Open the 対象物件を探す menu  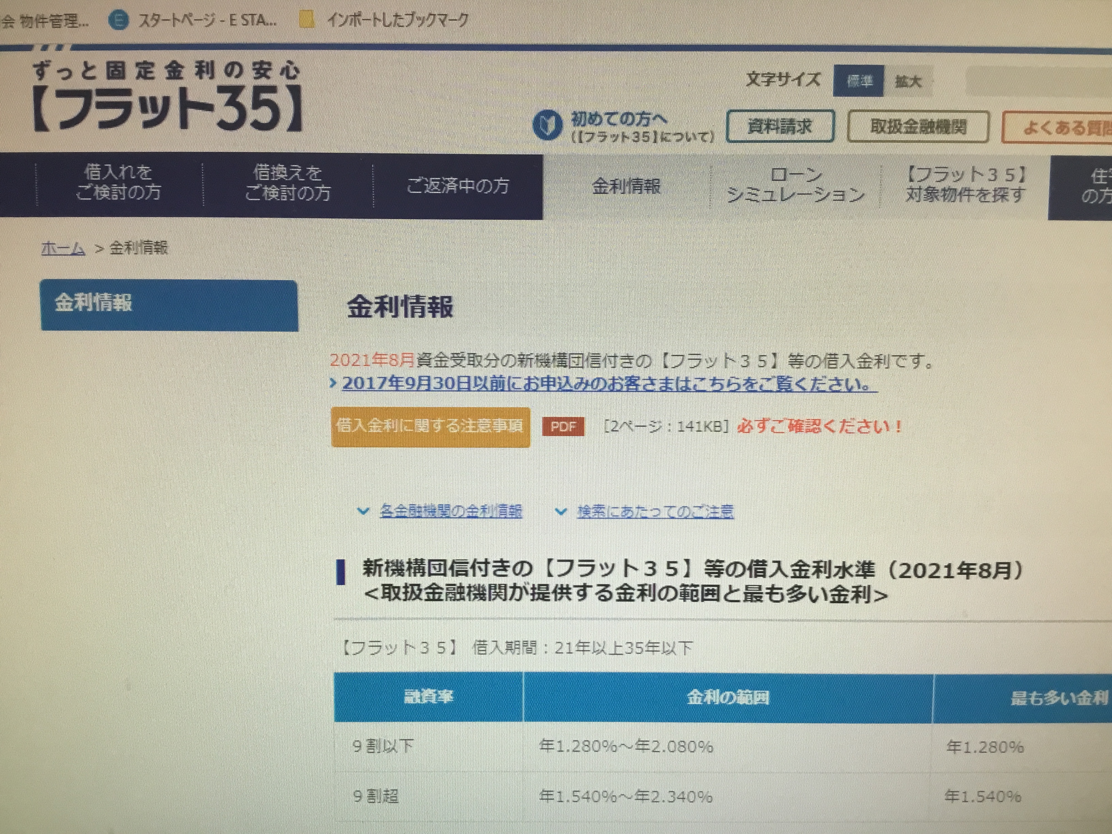pyautogui.click(x=965, y=185)
